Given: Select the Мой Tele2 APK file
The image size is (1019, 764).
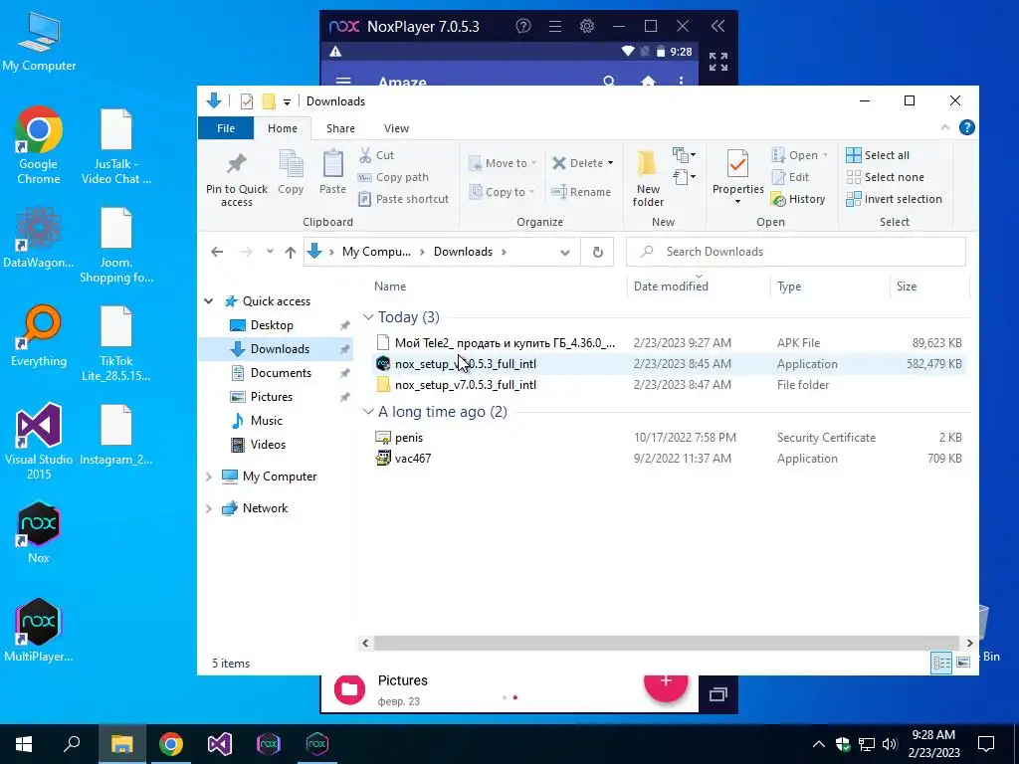Looking at the screenshot, I should click(669, 343).
